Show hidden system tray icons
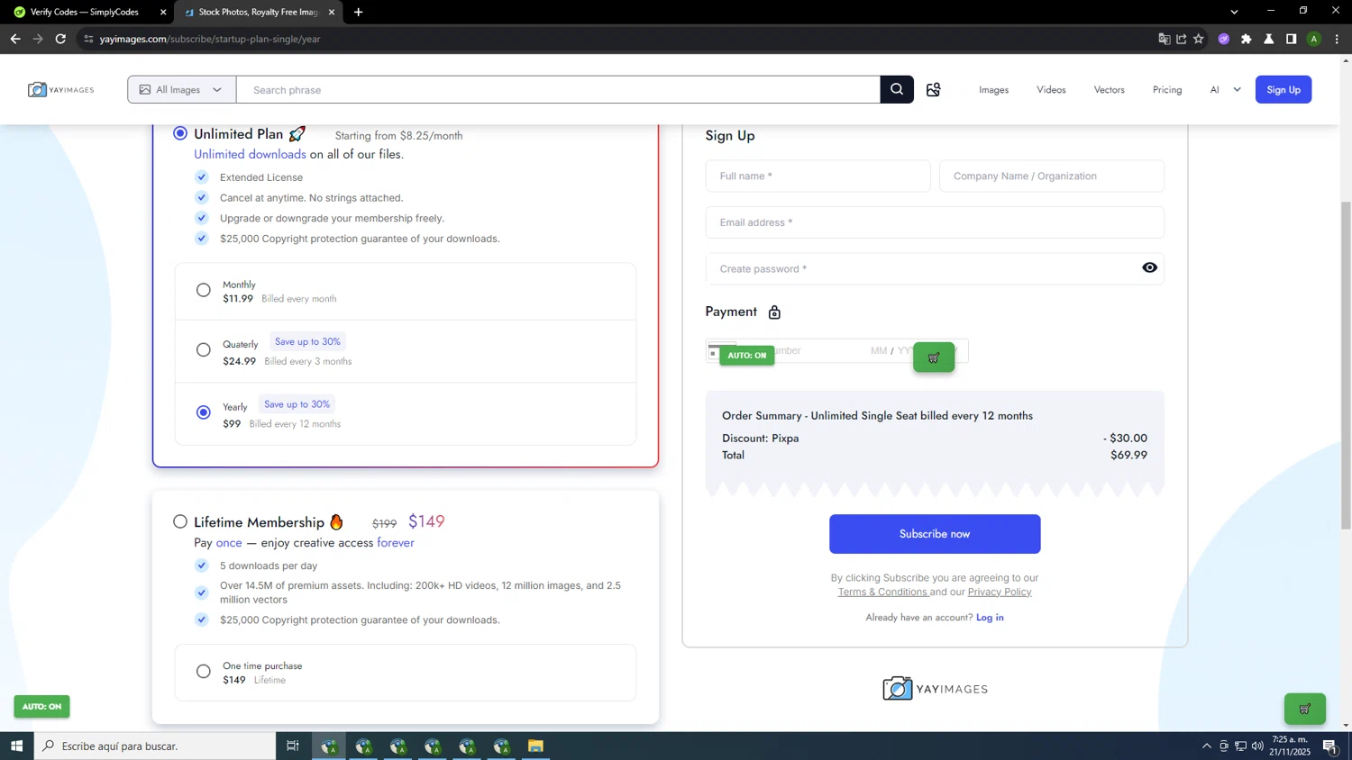The image size is (1352, 760). point(1207,746)
